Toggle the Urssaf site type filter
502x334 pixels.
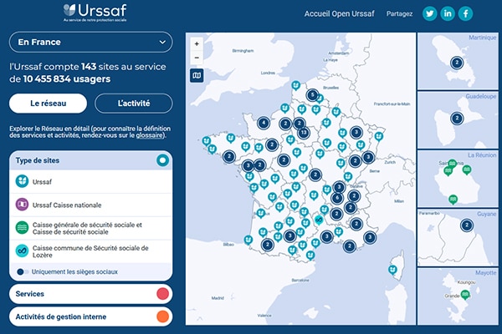point(23,180)
